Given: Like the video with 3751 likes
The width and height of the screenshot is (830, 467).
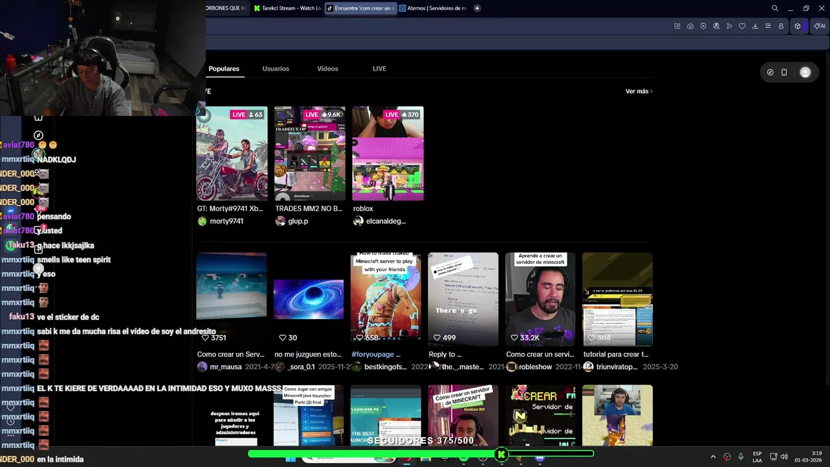Looking at the screenshot, I should (206, 338).
